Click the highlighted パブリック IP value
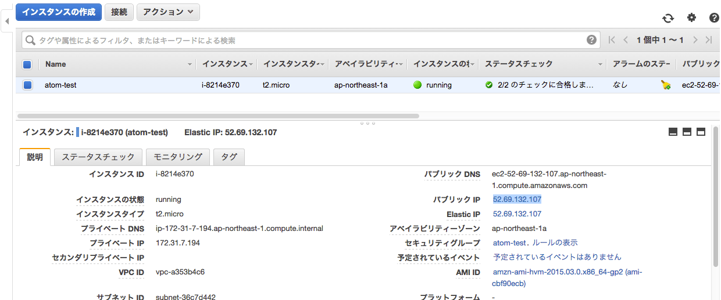The image size is (721, 300). 517,199
